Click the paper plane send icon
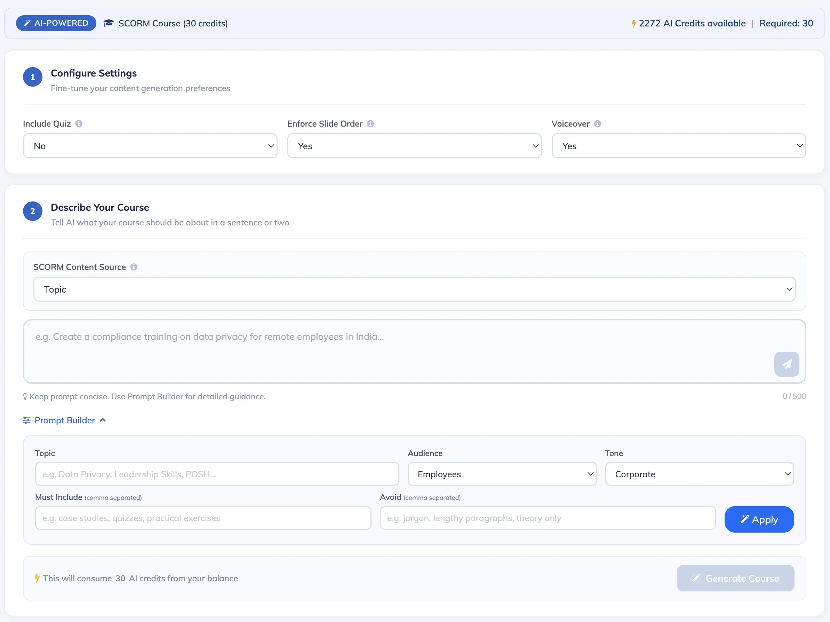Image resolution: width=830 pixels, height=622 pixels. [786, 364]
